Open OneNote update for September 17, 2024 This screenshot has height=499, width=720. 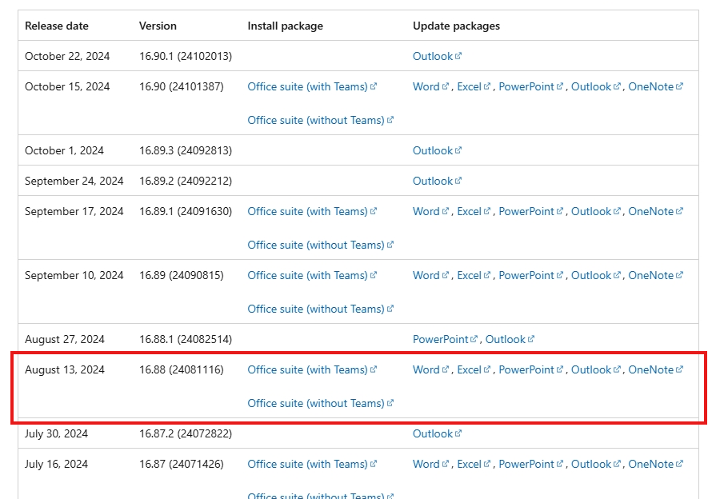(654, 211)
